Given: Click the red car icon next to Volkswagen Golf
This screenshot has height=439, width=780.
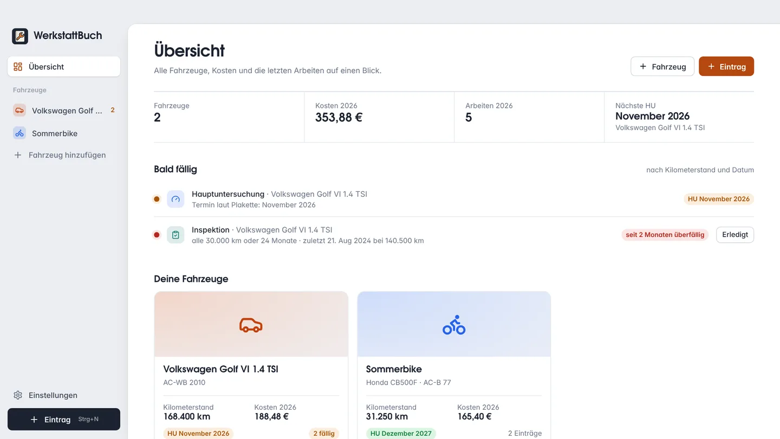Looking at the screenshot, I should [x=19, y=110].
